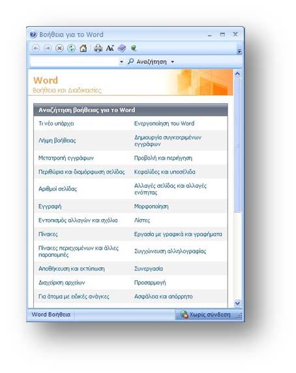Click the Stop icon in help toolbar
Screen dimensions: 296x373
coord(59,48)
